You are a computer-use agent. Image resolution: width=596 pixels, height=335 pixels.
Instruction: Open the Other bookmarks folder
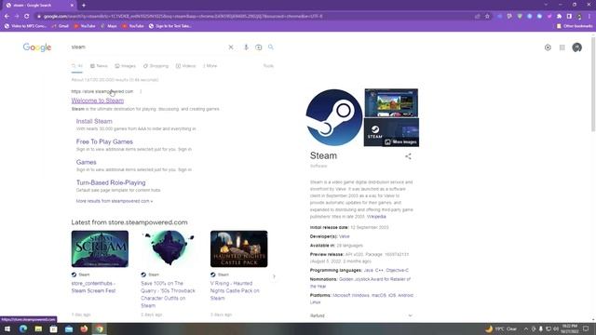pyautogui.click(x=575, y=26)
